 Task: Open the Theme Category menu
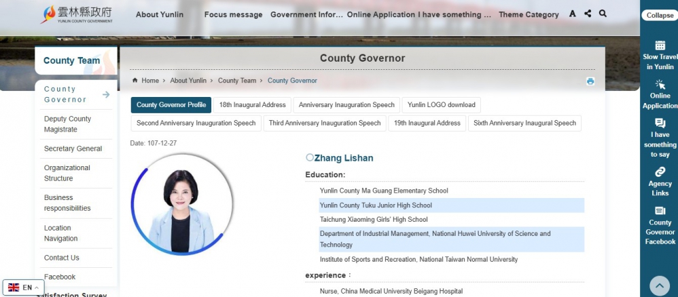[529, 15]
